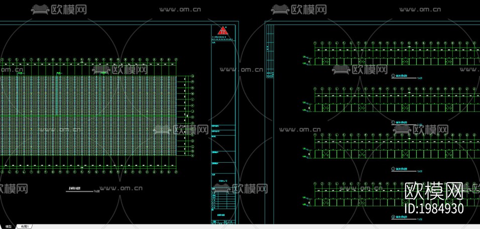Switch to the 模型 model tab
Image resolution: width=480 pixels, height=229 pixels.
coord(8,226)
